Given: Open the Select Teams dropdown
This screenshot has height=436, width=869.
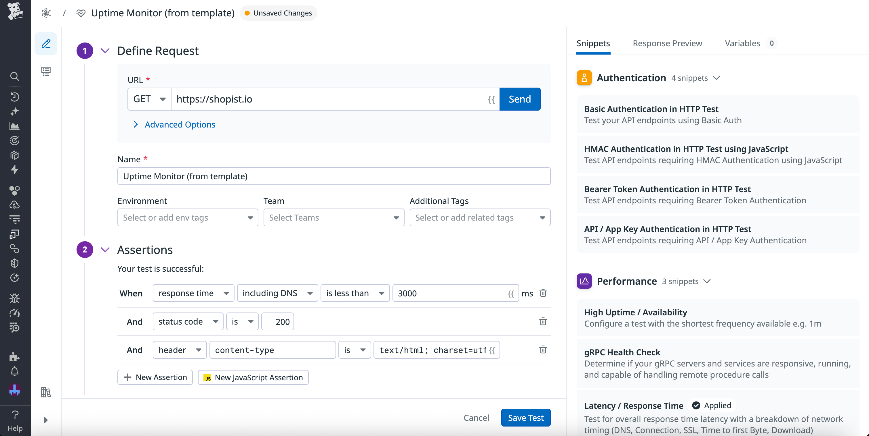Looking at the screenshot, I should [x=333, y=217].
